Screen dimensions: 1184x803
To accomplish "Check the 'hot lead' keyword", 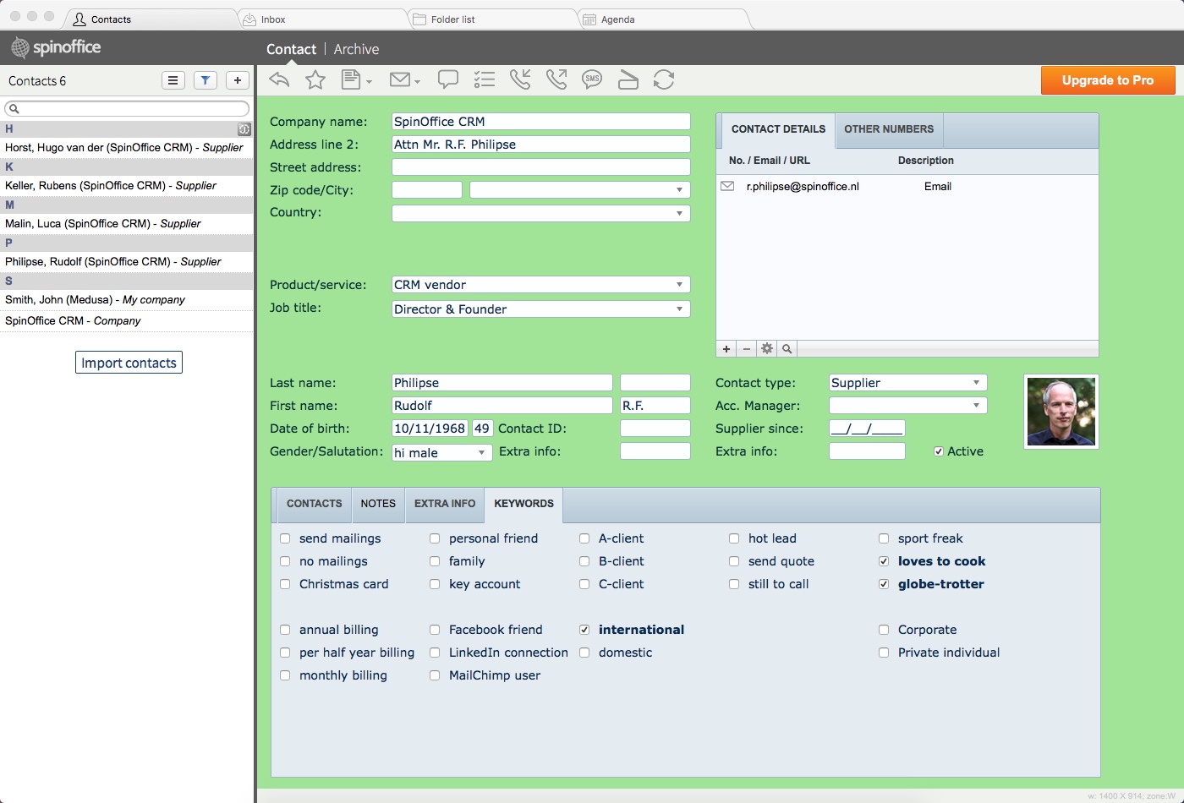I will coord(734,538).
